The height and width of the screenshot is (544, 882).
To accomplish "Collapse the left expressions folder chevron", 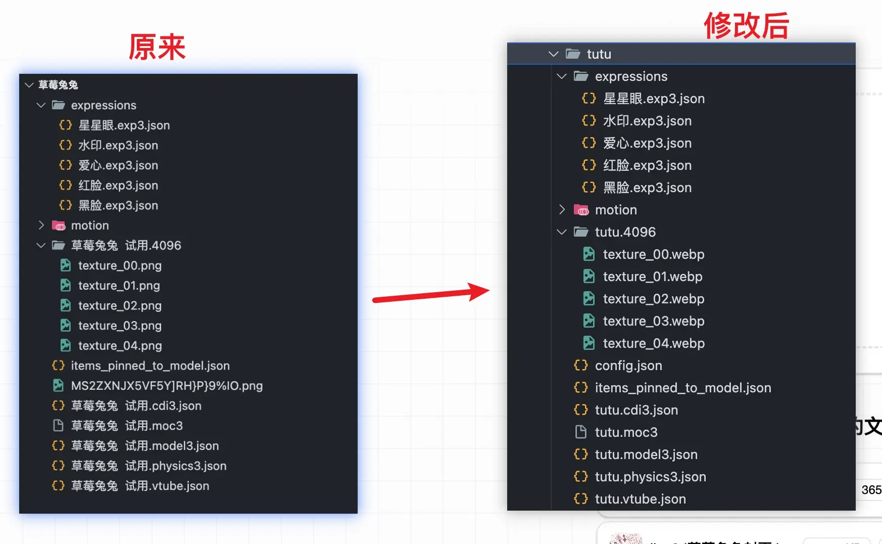I will (41, 105).
